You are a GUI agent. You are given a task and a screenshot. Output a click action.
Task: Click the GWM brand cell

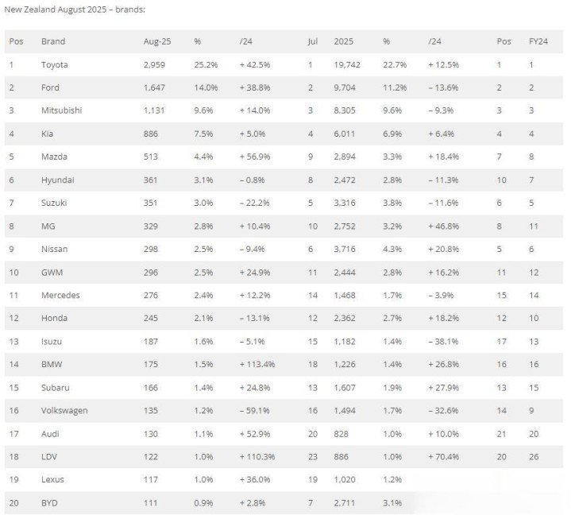pos(52,273)
